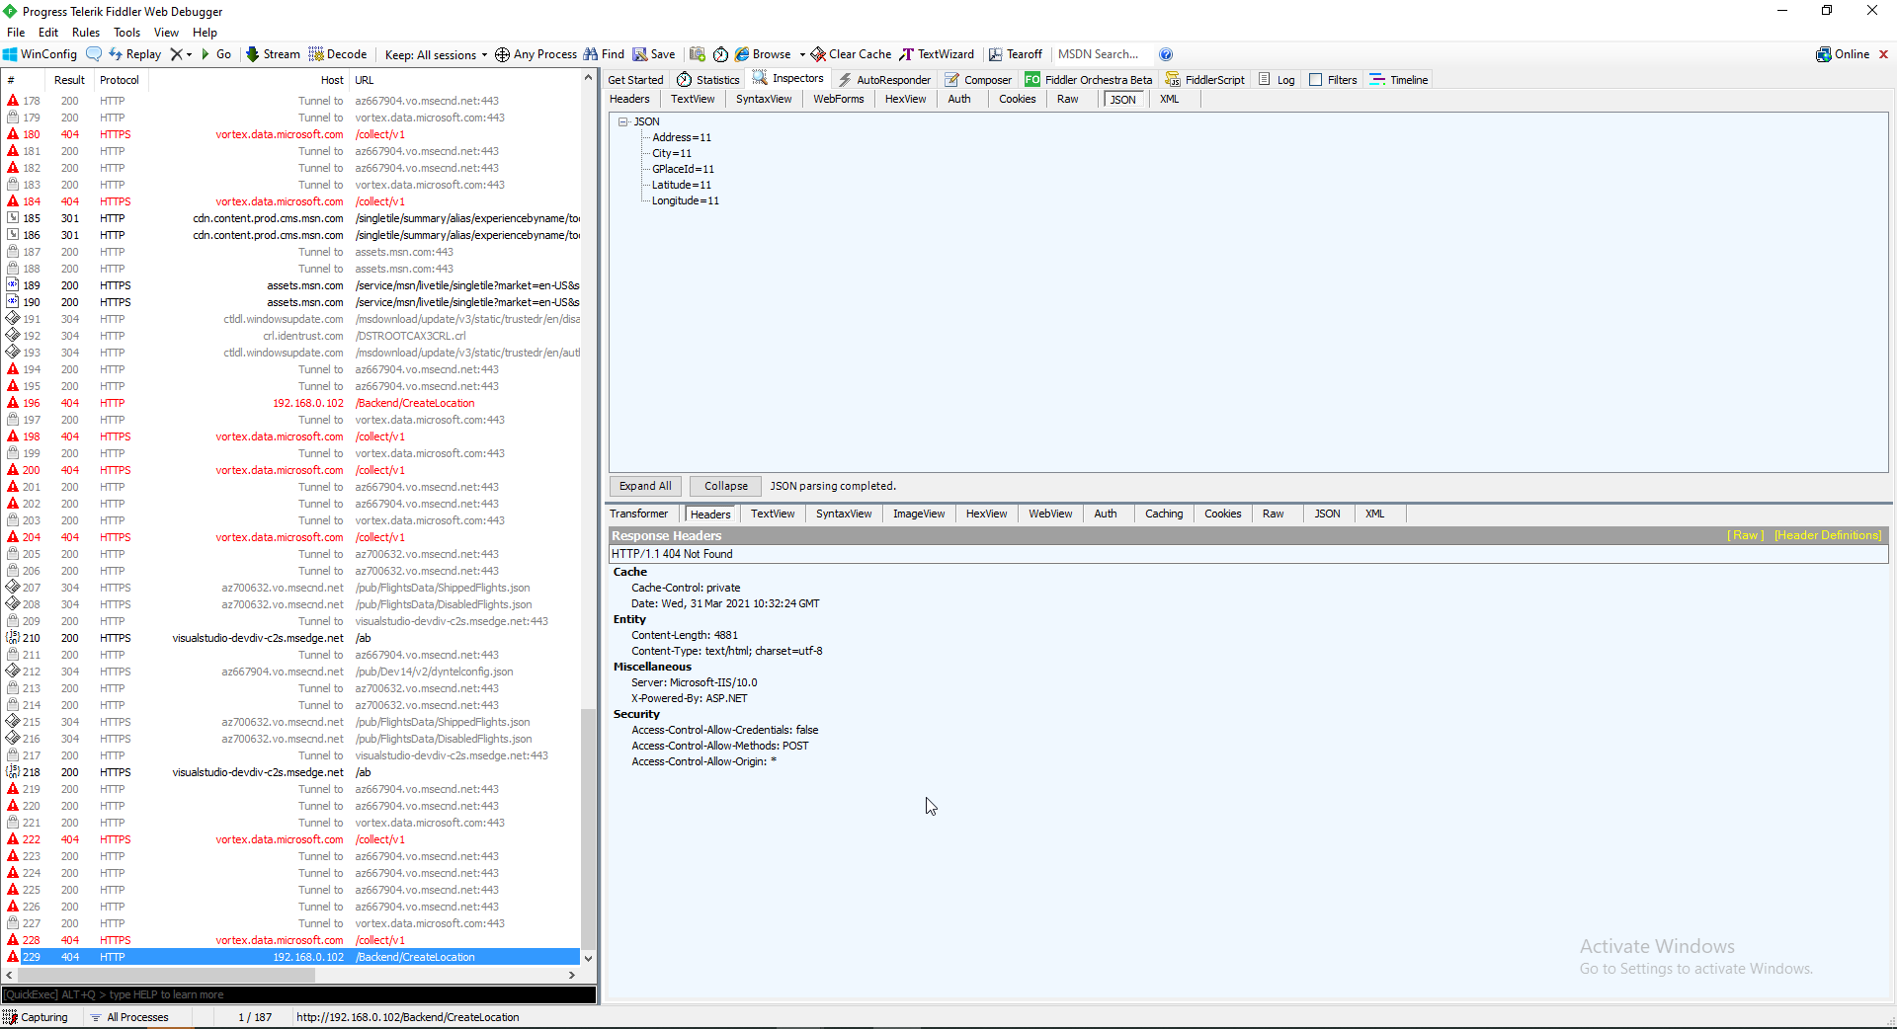The width and height of the screenshot is (1897, 1029).
Task: Click the timer stopwatch icon
Action: (721, 54)
